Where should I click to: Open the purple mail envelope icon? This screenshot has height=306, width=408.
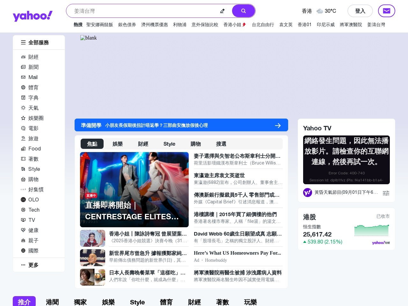(387, 11)
